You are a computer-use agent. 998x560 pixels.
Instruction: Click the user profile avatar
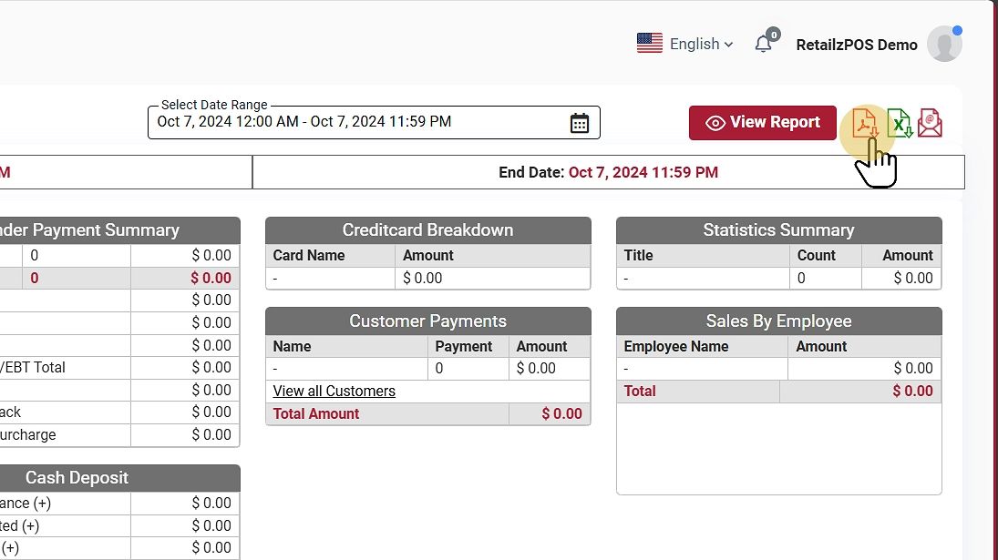click(x=944, y=44)
